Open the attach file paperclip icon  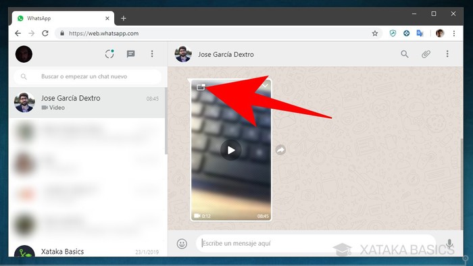click(426, 54)
